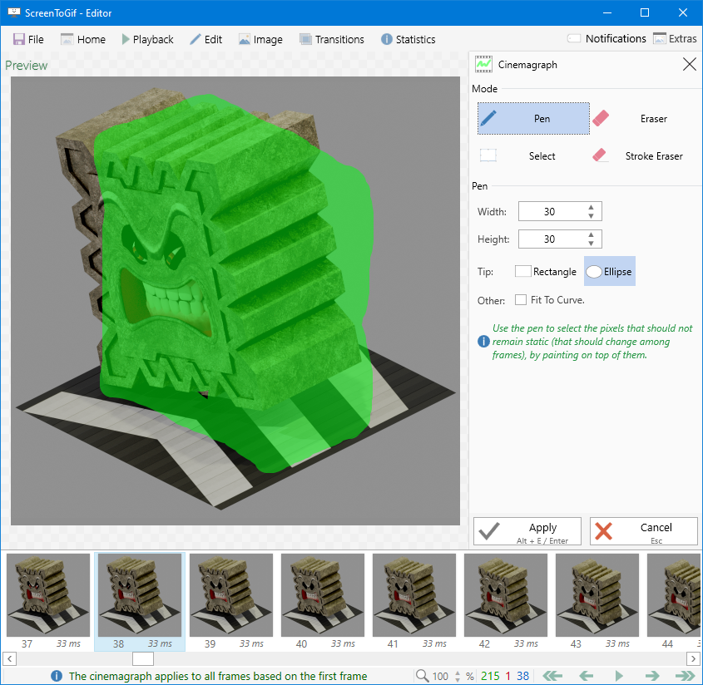Select Ellipse pen tip
The image size is (703, 685).
pyautogui.click(x=609, y=272)
